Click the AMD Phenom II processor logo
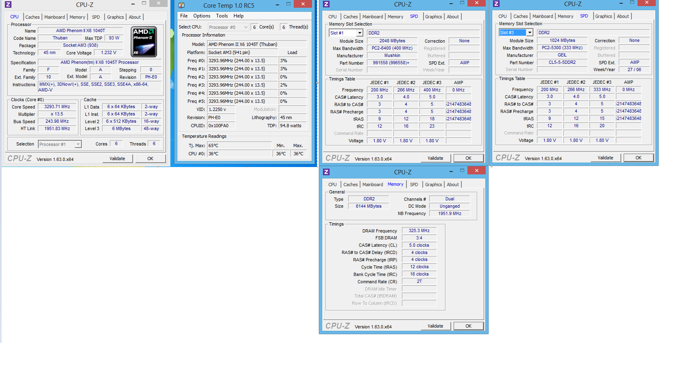This screenshot has height=367, width=681. pos(144,42)
